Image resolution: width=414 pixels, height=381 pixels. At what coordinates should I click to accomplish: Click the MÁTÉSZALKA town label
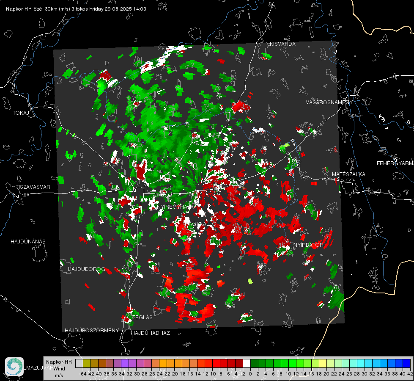click(348, 174)
